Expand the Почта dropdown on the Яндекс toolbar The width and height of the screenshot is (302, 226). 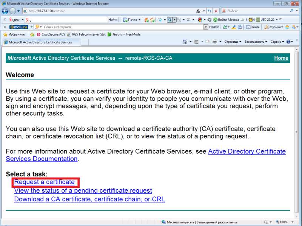(x=139, y=20)
